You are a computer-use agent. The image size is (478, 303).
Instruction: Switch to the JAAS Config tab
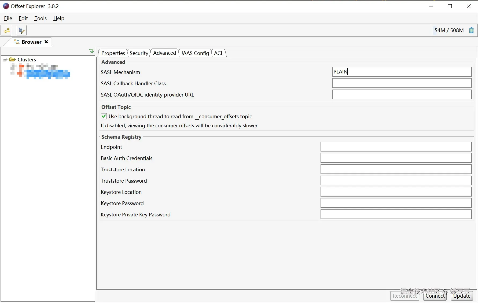click(x=195, y=53)
